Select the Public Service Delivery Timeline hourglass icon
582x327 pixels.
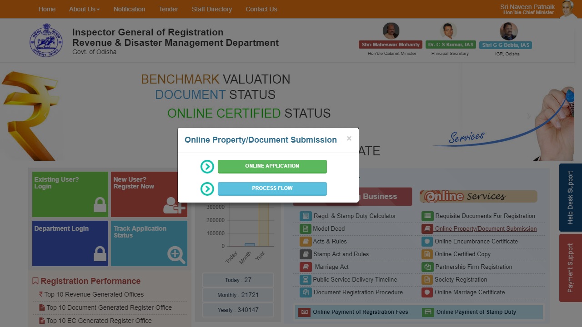pos(305,279)
